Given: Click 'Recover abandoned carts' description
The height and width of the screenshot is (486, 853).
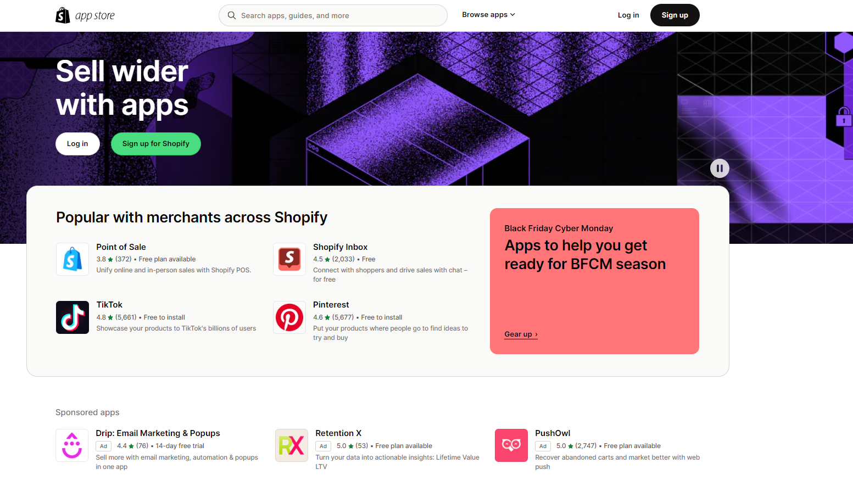Looking at the screenshot, I should tap(617, 462).
